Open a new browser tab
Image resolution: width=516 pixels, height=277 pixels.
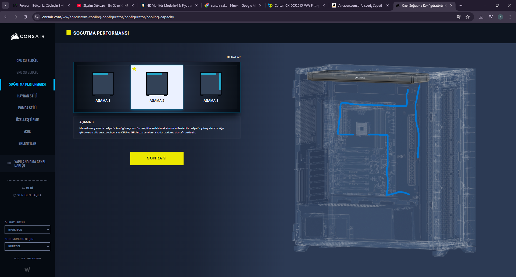[x=461, y=5]
